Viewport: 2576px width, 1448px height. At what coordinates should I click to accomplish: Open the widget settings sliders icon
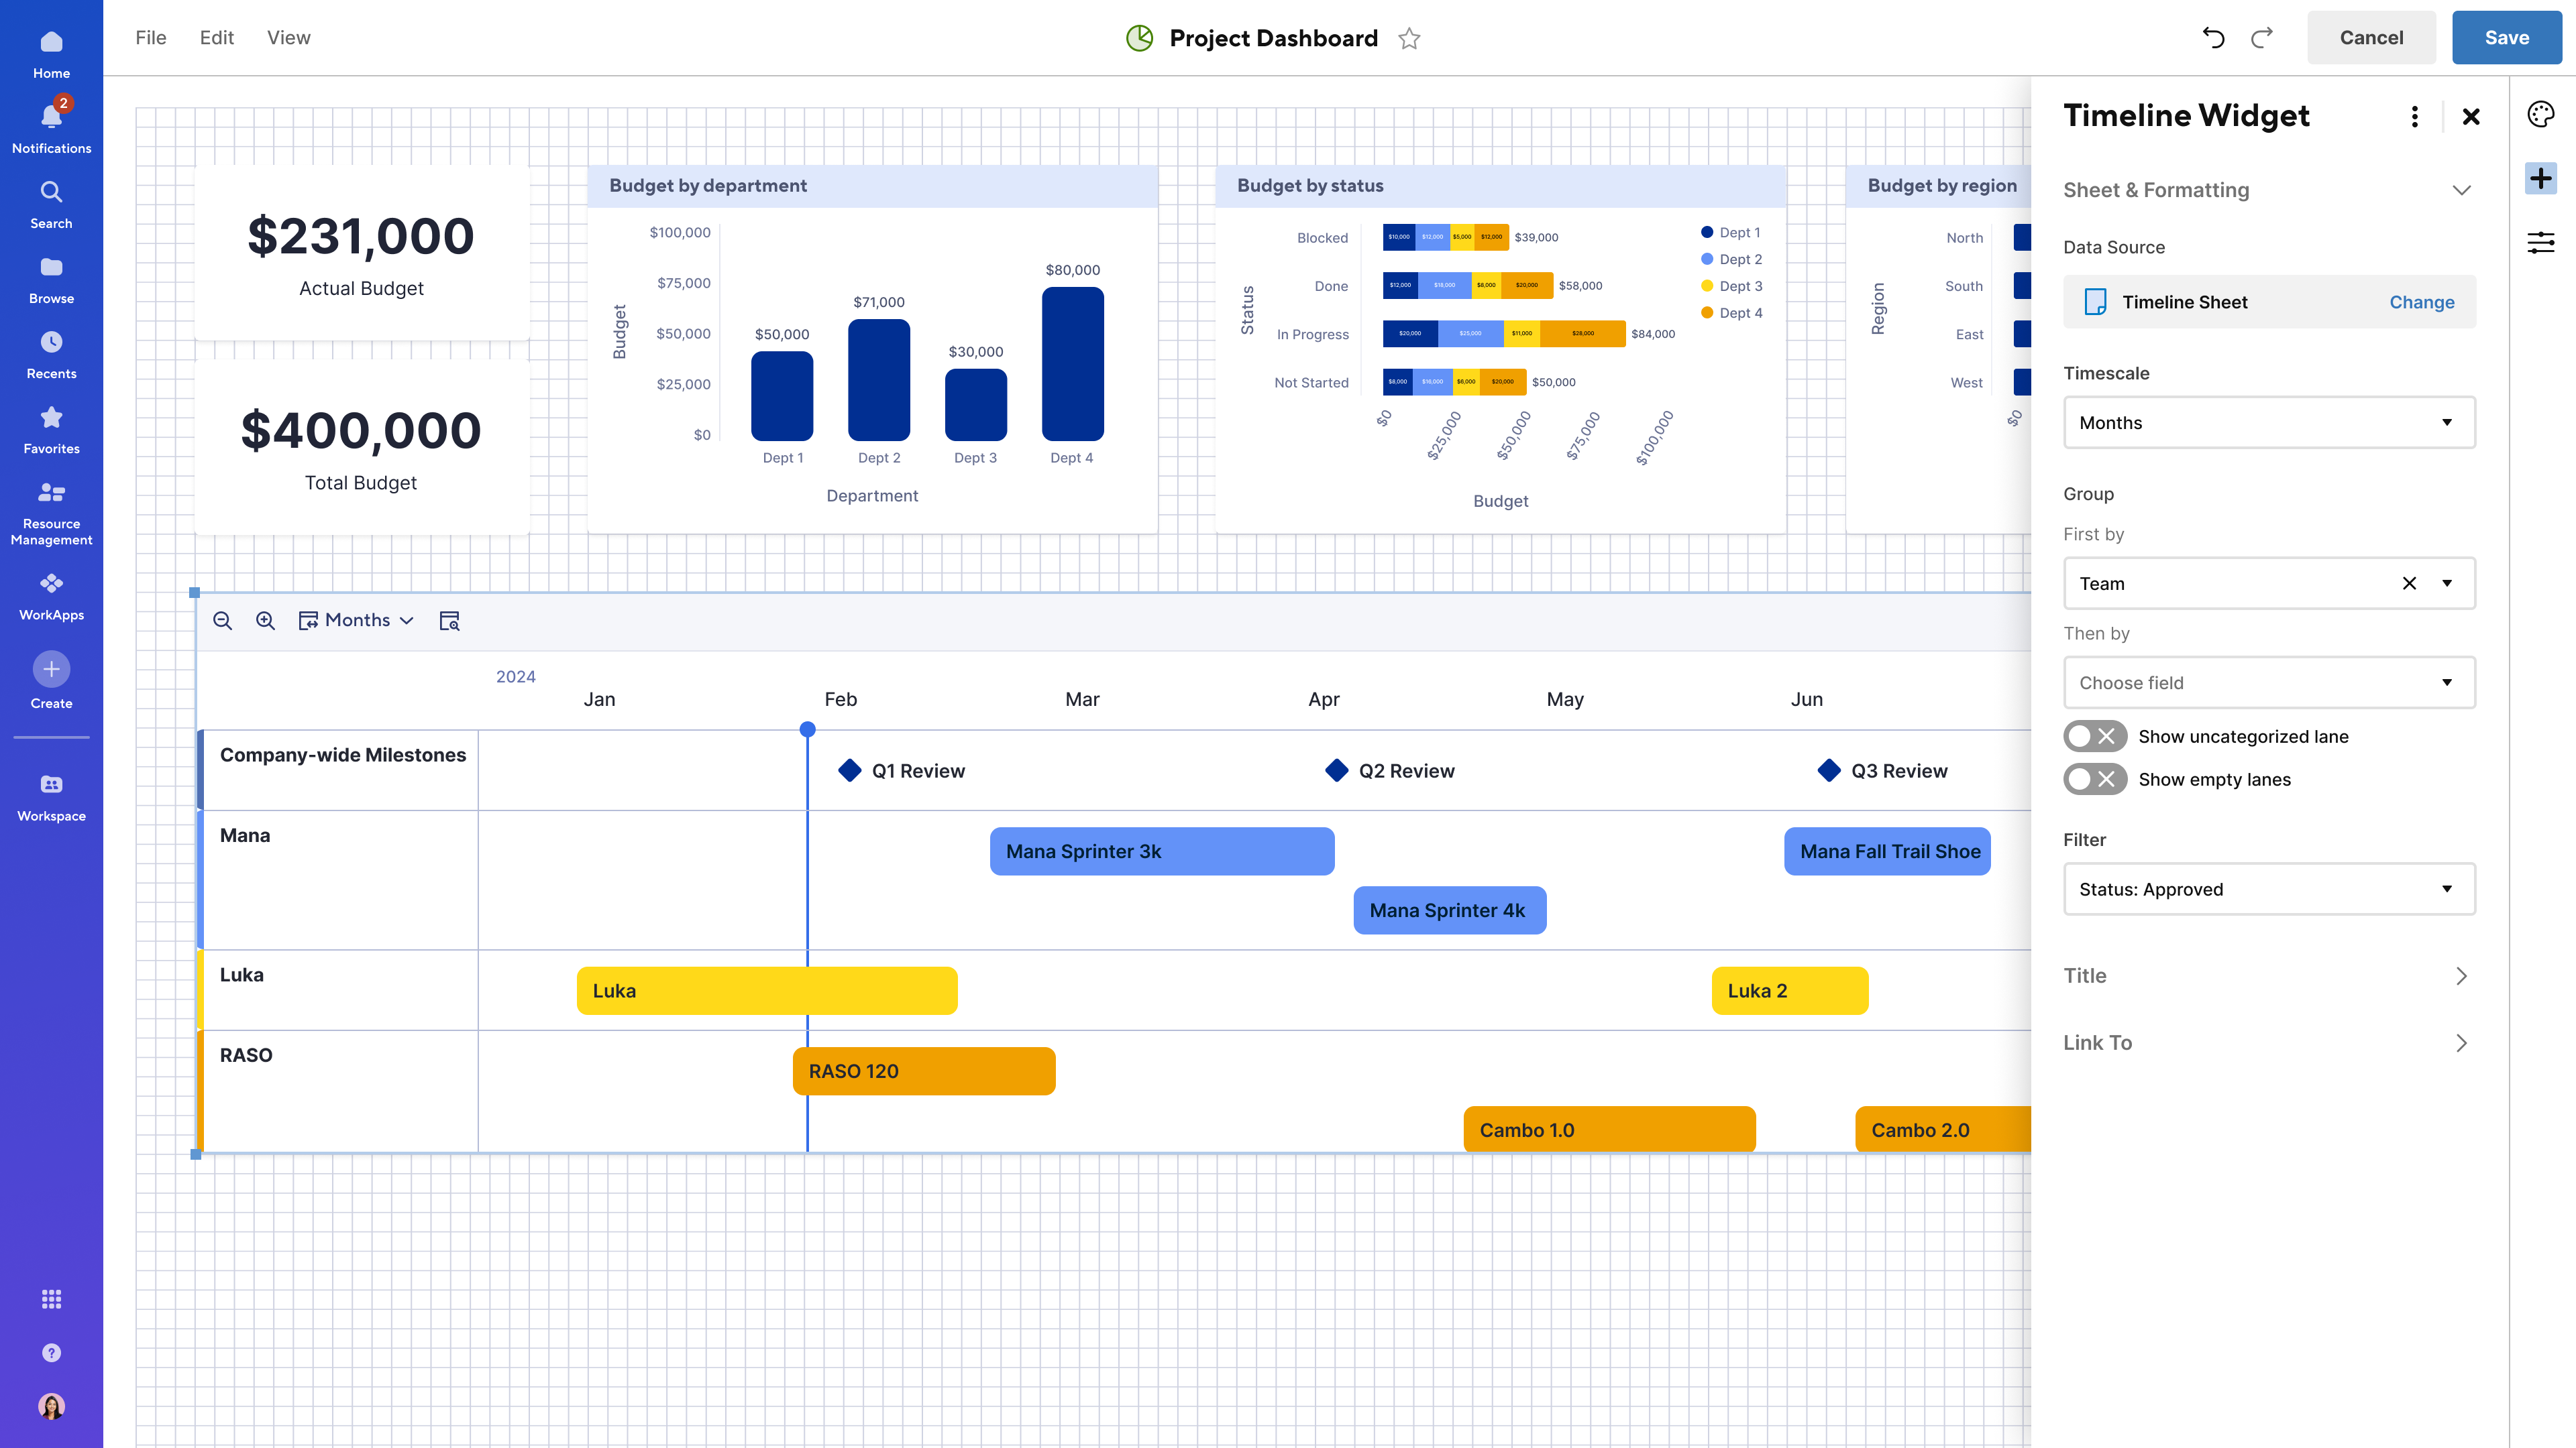(x=2541, y=242)
